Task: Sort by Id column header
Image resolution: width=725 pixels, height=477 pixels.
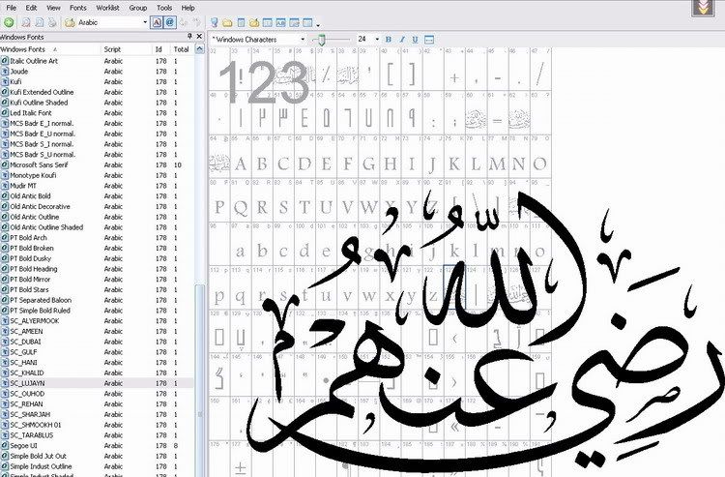Action: click(x=160, y=49)
